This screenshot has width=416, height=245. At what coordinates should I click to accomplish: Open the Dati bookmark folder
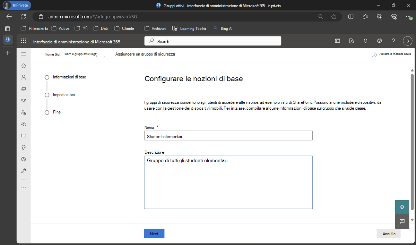pos(100,28)
